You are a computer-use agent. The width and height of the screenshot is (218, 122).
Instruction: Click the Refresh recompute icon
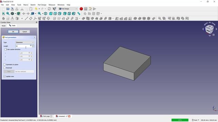pos(49,9)
